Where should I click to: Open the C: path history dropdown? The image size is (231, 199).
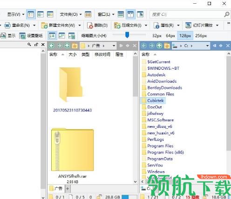tap(207, 46)
